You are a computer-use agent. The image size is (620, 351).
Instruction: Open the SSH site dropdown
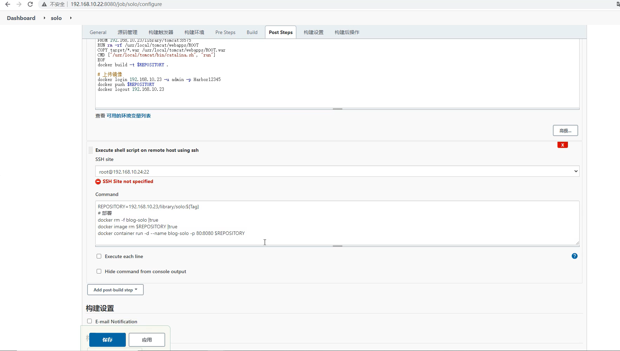(x=337, y=171)
